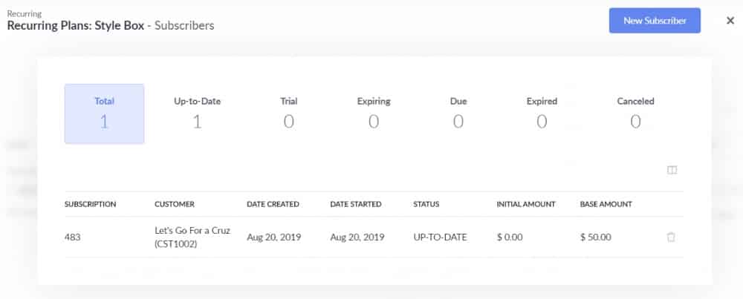743x299 pixels.
Task: Filter subscribers by Due status
Action: pyautogui.click(x=458, y=114)
